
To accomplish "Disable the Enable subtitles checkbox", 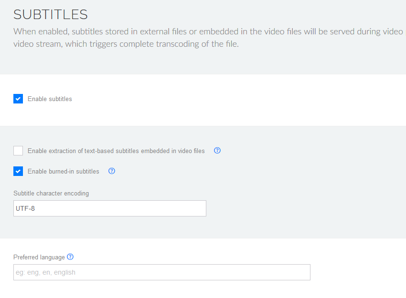I will 18,99.
